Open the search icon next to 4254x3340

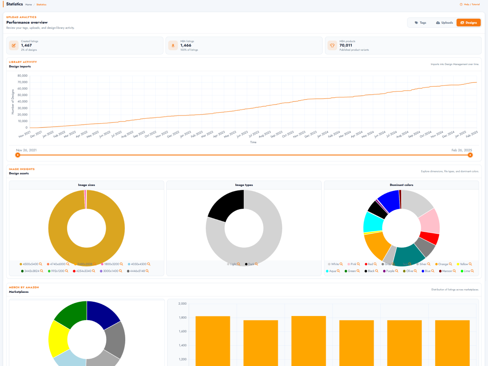click(94, 271)
